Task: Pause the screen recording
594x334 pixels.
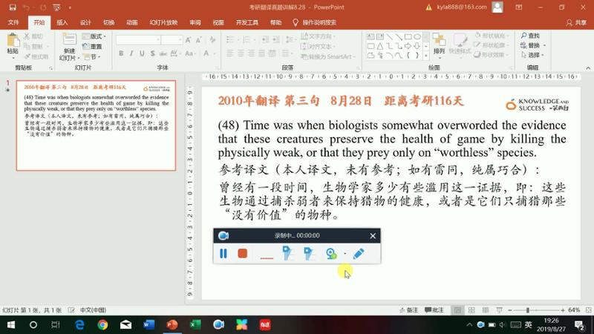Action: (x=223, y=253)
